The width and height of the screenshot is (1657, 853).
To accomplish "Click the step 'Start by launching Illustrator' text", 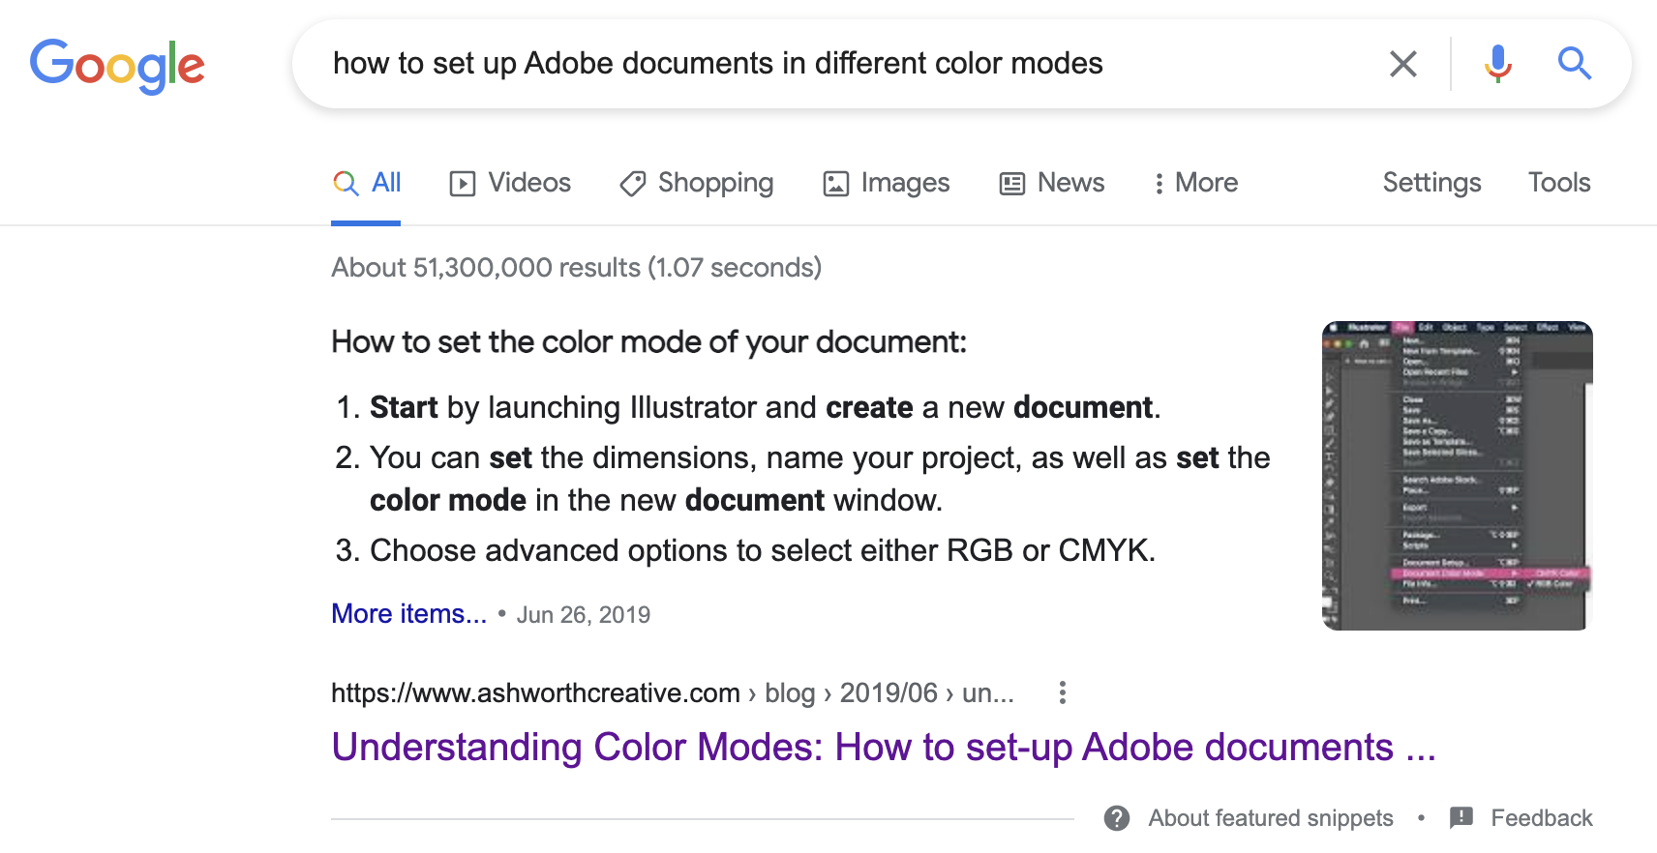I will pos(764,407).
